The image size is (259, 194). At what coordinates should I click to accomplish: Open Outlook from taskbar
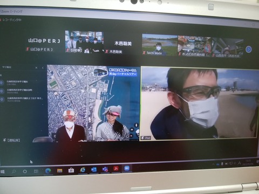coord(94,169)
